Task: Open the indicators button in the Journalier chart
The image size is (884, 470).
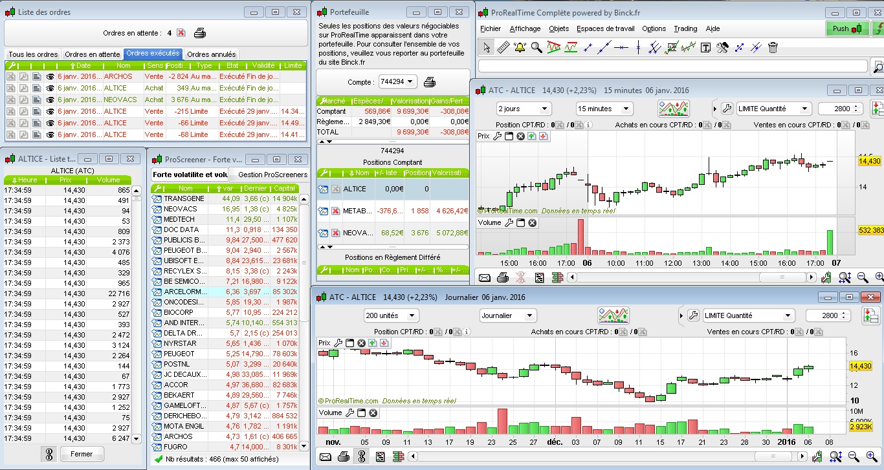Action: tap(613, 315)
